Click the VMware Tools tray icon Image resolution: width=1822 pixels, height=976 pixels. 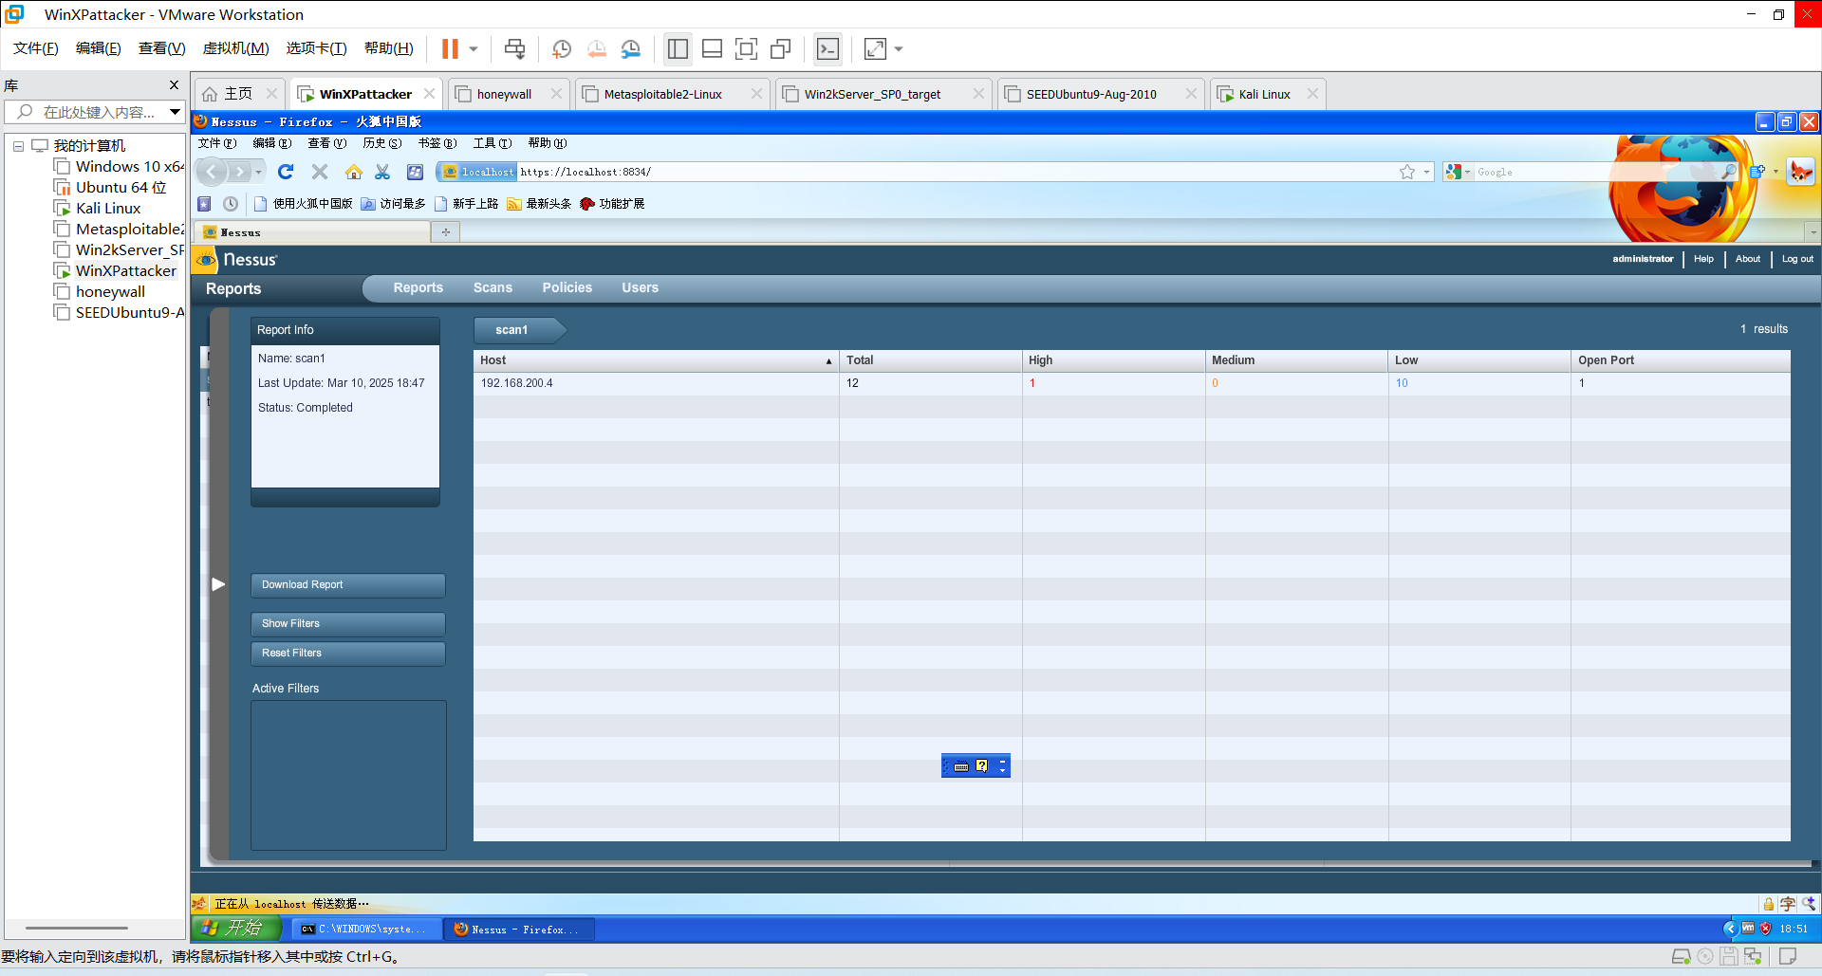tap(1748, 929)
